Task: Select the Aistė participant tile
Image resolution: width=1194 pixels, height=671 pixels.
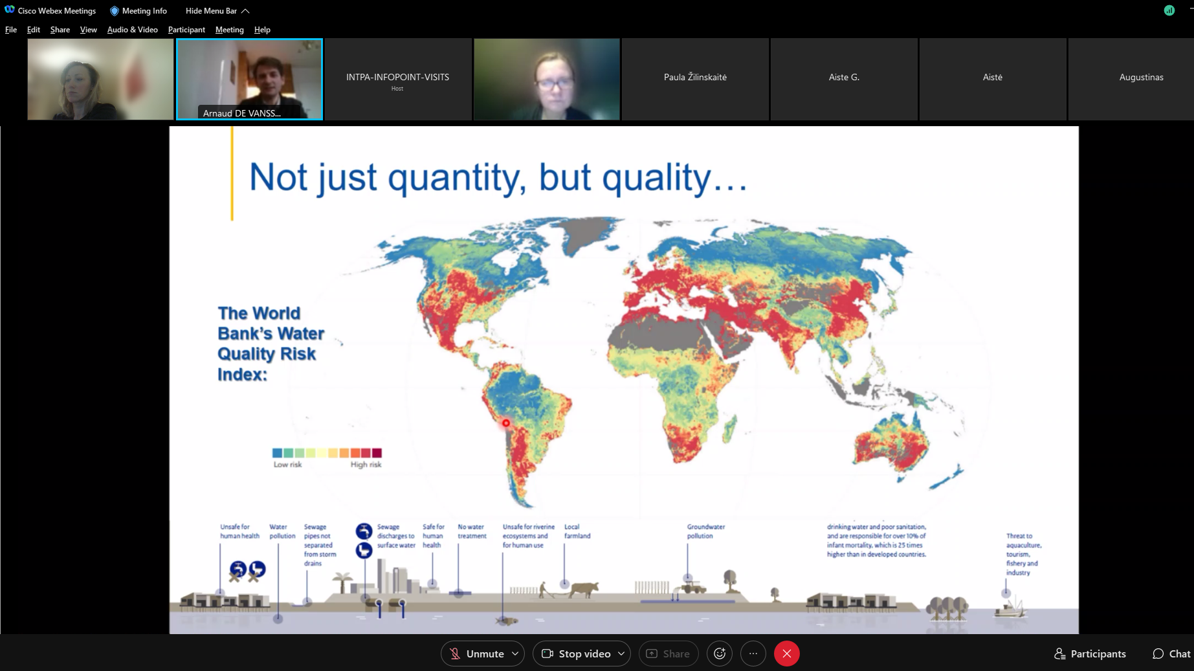Action: tap(993, 79)
